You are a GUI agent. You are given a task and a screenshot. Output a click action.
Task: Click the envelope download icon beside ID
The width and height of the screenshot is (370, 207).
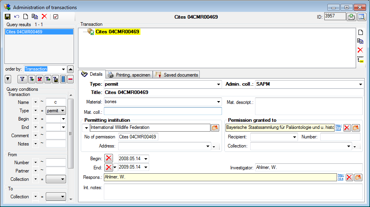click(351, 17)
